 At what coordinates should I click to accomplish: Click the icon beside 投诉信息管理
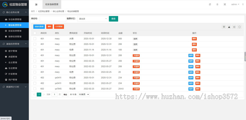(6, 31)
